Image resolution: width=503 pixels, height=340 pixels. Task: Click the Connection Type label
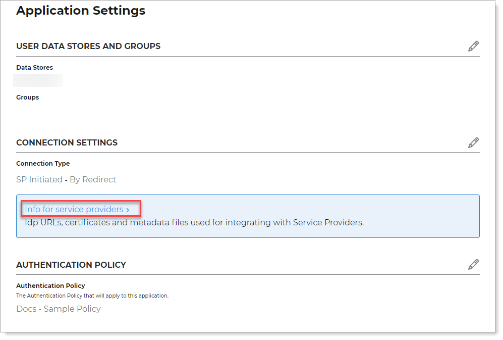[x=43, y=164]
